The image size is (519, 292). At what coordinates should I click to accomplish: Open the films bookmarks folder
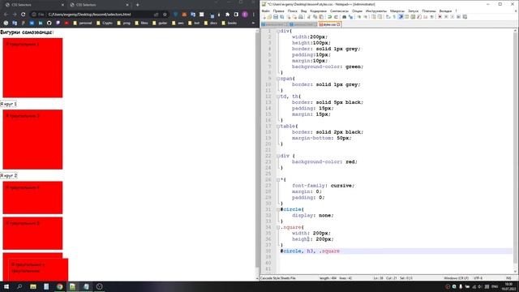click(x=141, y=24)
